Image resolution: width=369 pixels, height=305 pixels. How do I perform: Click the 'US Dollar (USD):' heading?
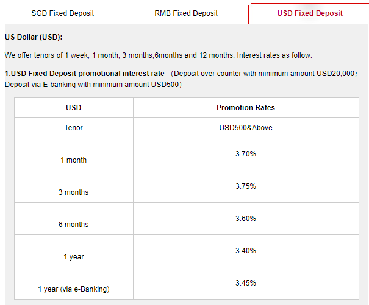[x=33, y=38]
